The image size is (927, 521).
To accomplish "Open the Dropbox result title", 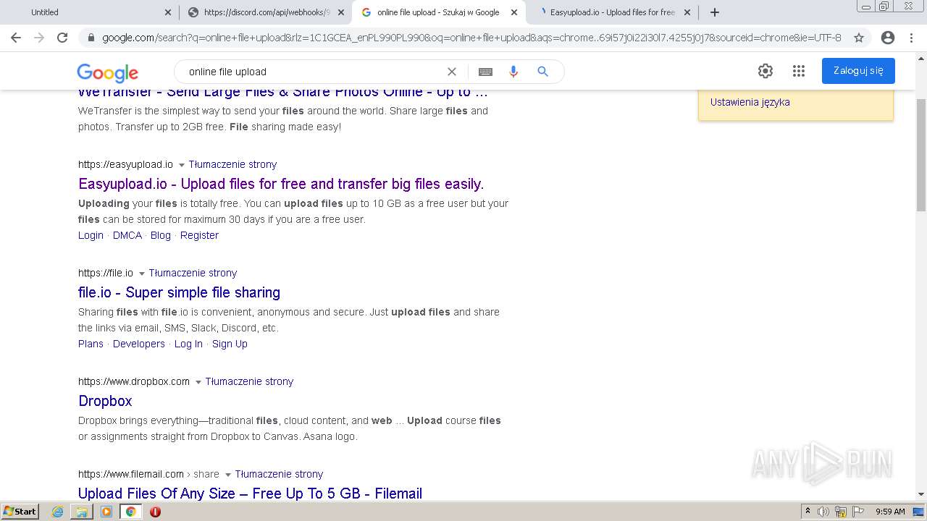I will [105, 401].
